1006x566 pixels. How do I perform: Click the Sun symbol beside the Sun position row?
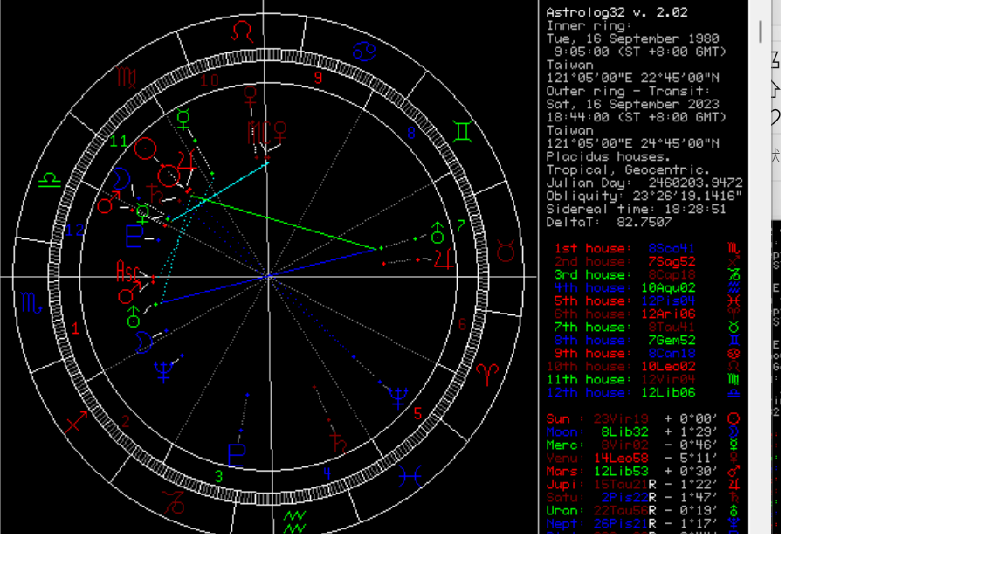click(734, 419)
